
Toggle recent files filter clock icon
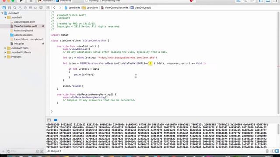[37, 151]
